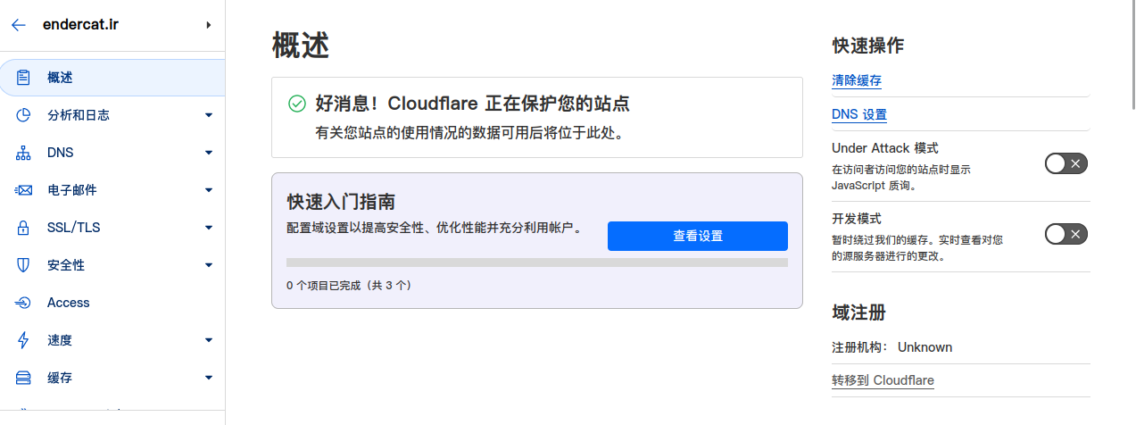The image size is (1136, 425).
Task: Click the 分析和日志 pie chart icon
Action: 24,115
